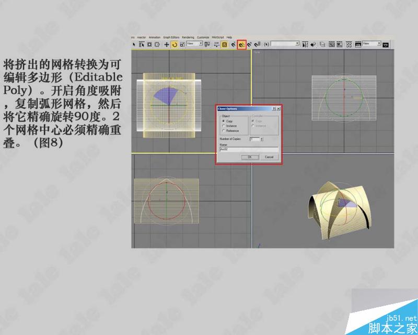This screenshot has height=335, width=418.
Task: Select the Copy radio button under Object
Action: tap(223, 121)
